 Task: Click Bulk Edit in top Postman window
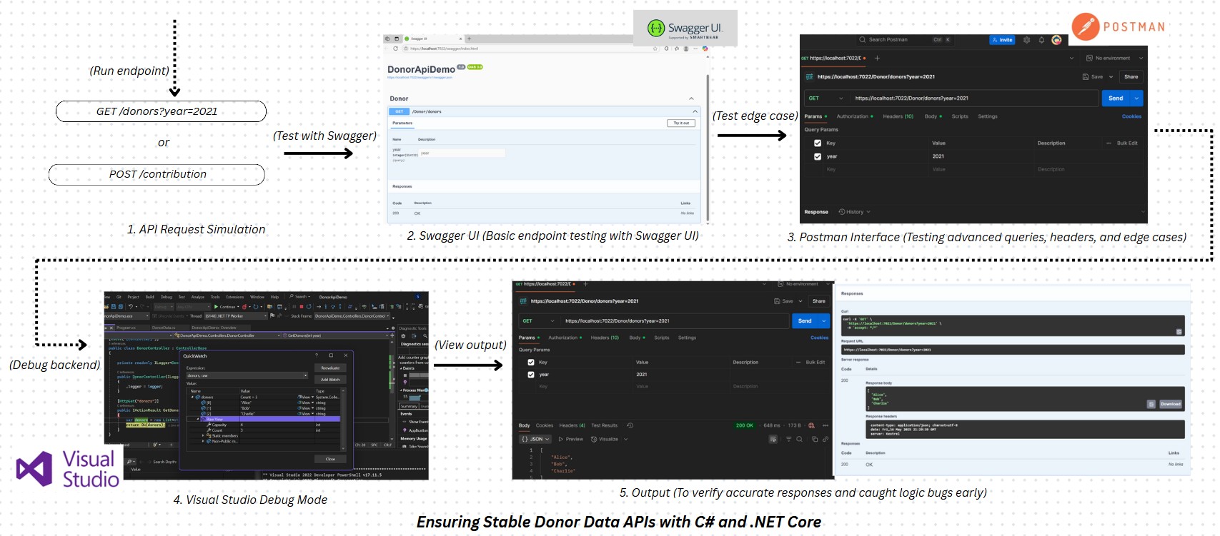tap(1127, 143)
